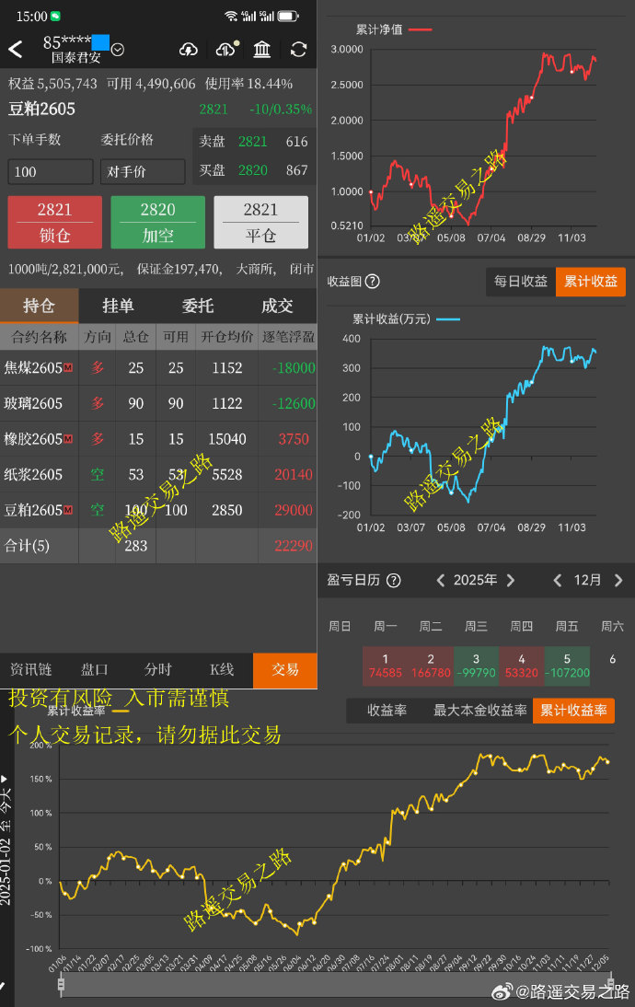The image size is (635, 1007).
Task: Select the 玻璃2605 position row
Action: tap(158, 403)
